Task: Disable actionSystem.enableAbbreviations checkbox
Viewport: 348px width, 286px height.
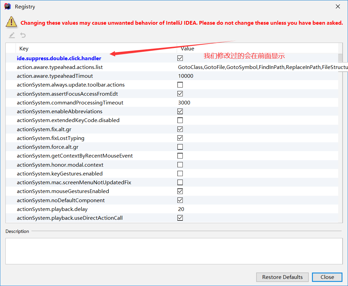Action: 180,112
